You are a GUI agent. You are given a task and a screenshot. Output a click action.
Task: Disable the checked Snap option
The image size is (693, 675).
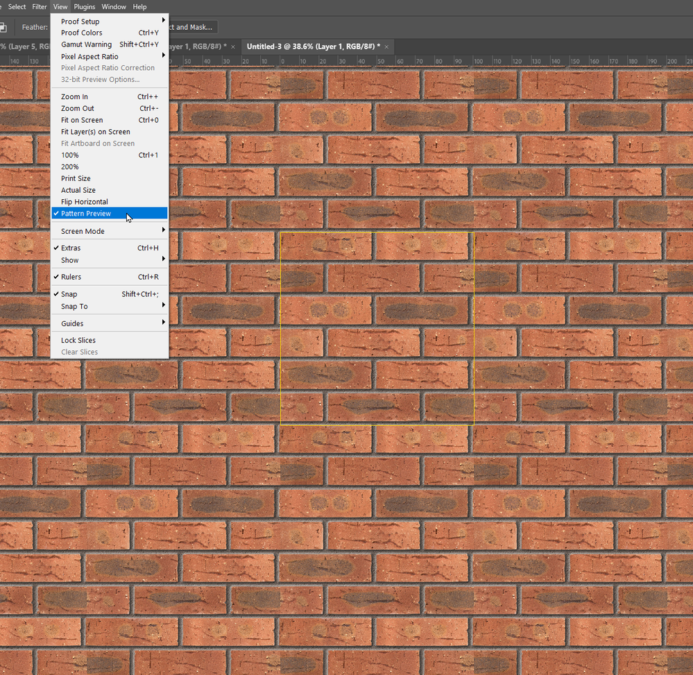click(x=110, y=294)
